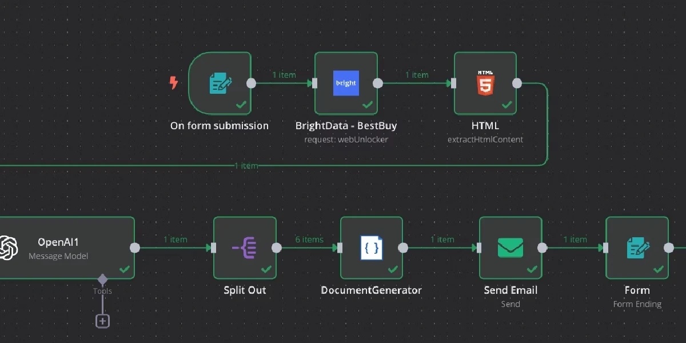Click the output port of OpenAI1 node
The image size is (686, 343).
point(135,248)
